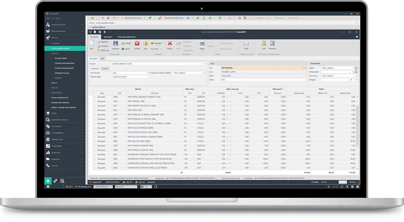Click the Task clipboard icon
Image resolution: width=404 pixels, height=222 pixels.
point(264,43)
